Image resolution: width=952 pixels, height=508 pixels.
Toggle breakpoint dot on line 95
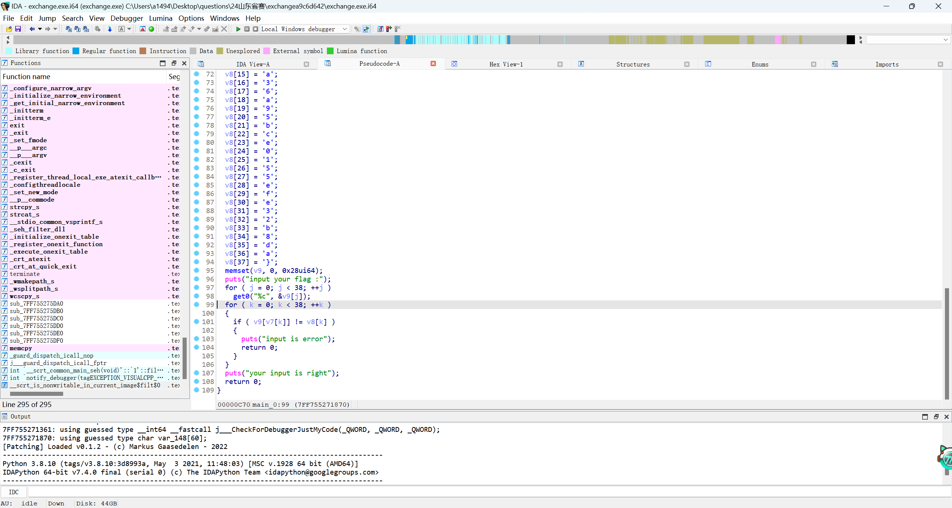click(x=197, y=270)
